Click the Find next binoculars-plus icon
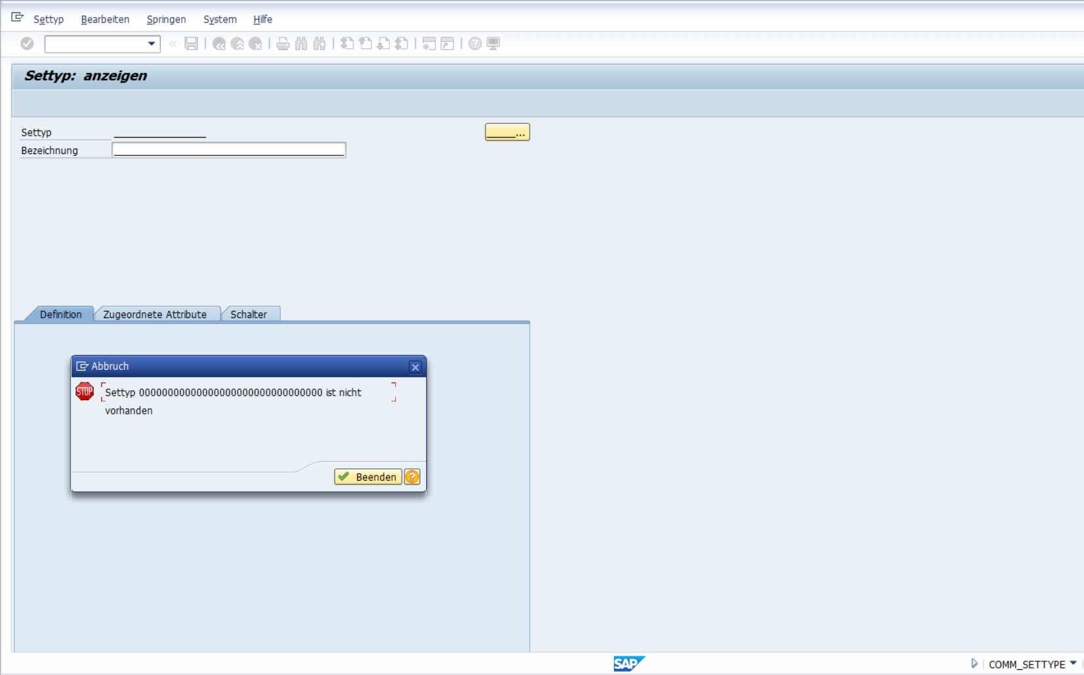 [320, 44]
